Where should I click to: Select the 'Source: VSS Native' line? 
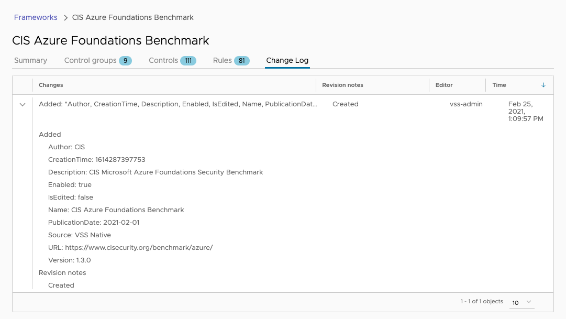(x=80, y=235)
